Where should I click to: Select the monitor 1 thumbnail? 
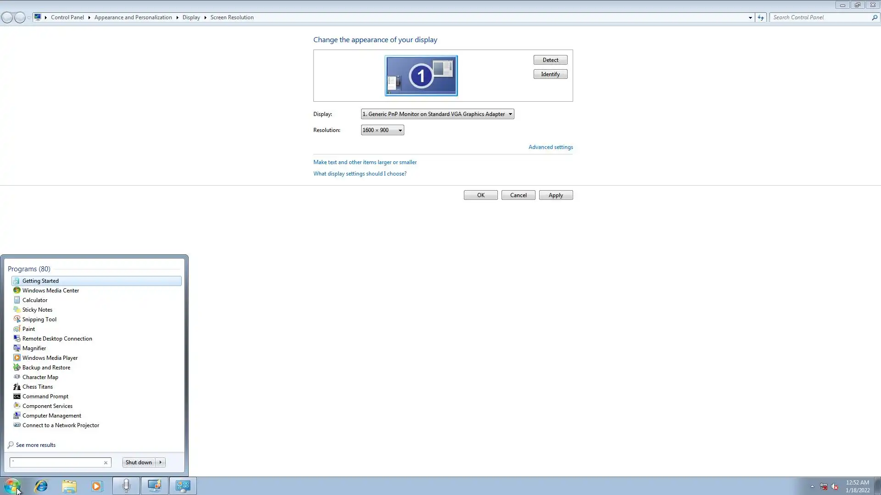click(421, 76)
